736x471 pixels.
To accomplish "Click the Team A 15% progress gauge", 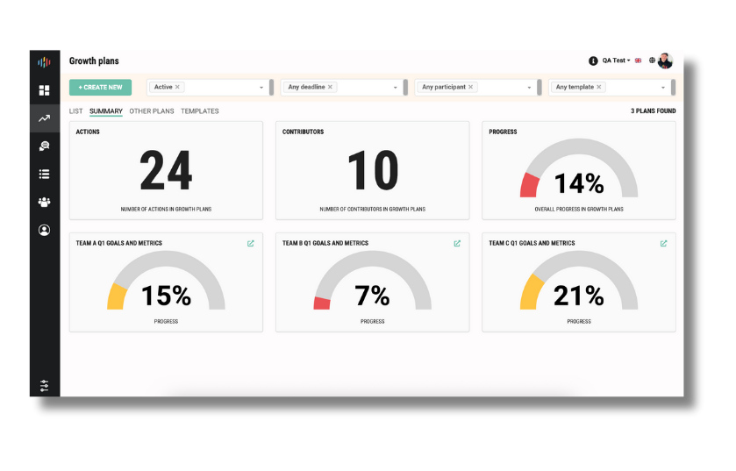I will click(x=166, y=280).
